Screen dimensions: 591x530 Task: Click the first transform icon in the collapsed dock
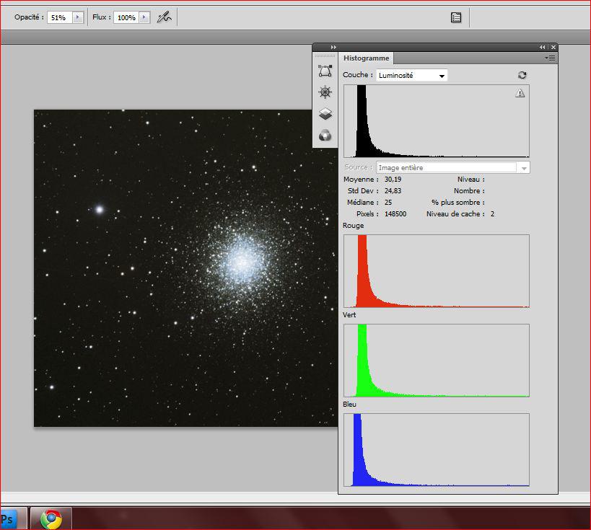tap(325, 71)
